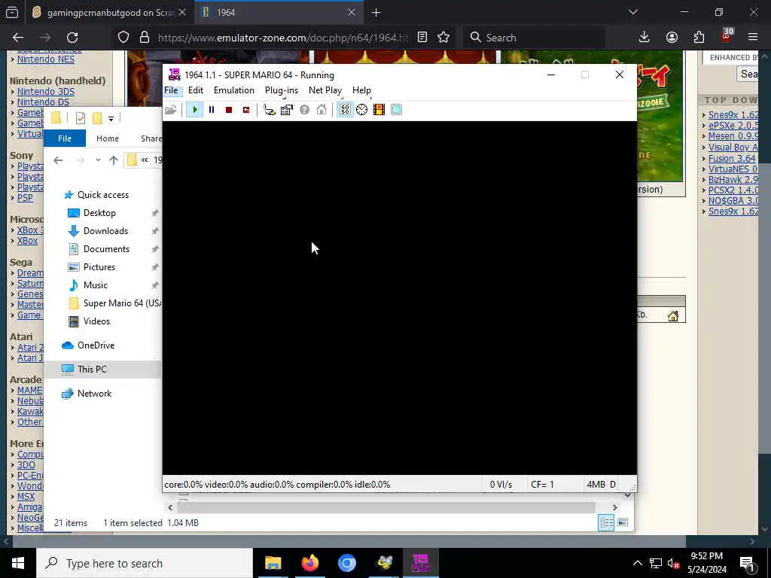
Task: Open the extensions puzzle icon
Action: 699,38
